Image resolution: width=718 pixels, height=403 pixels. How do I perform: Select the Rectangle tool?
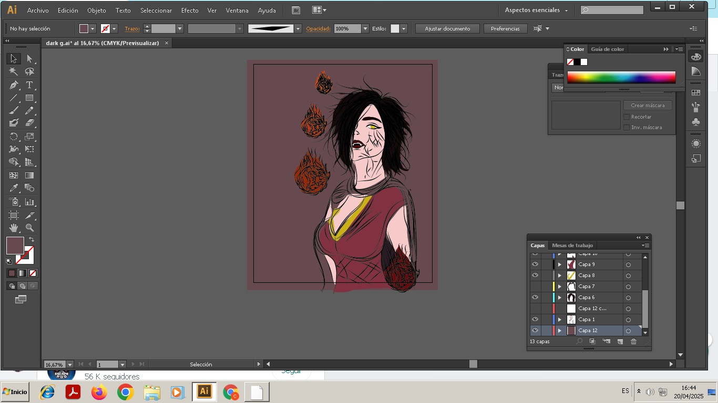click(x=29, y=98)
